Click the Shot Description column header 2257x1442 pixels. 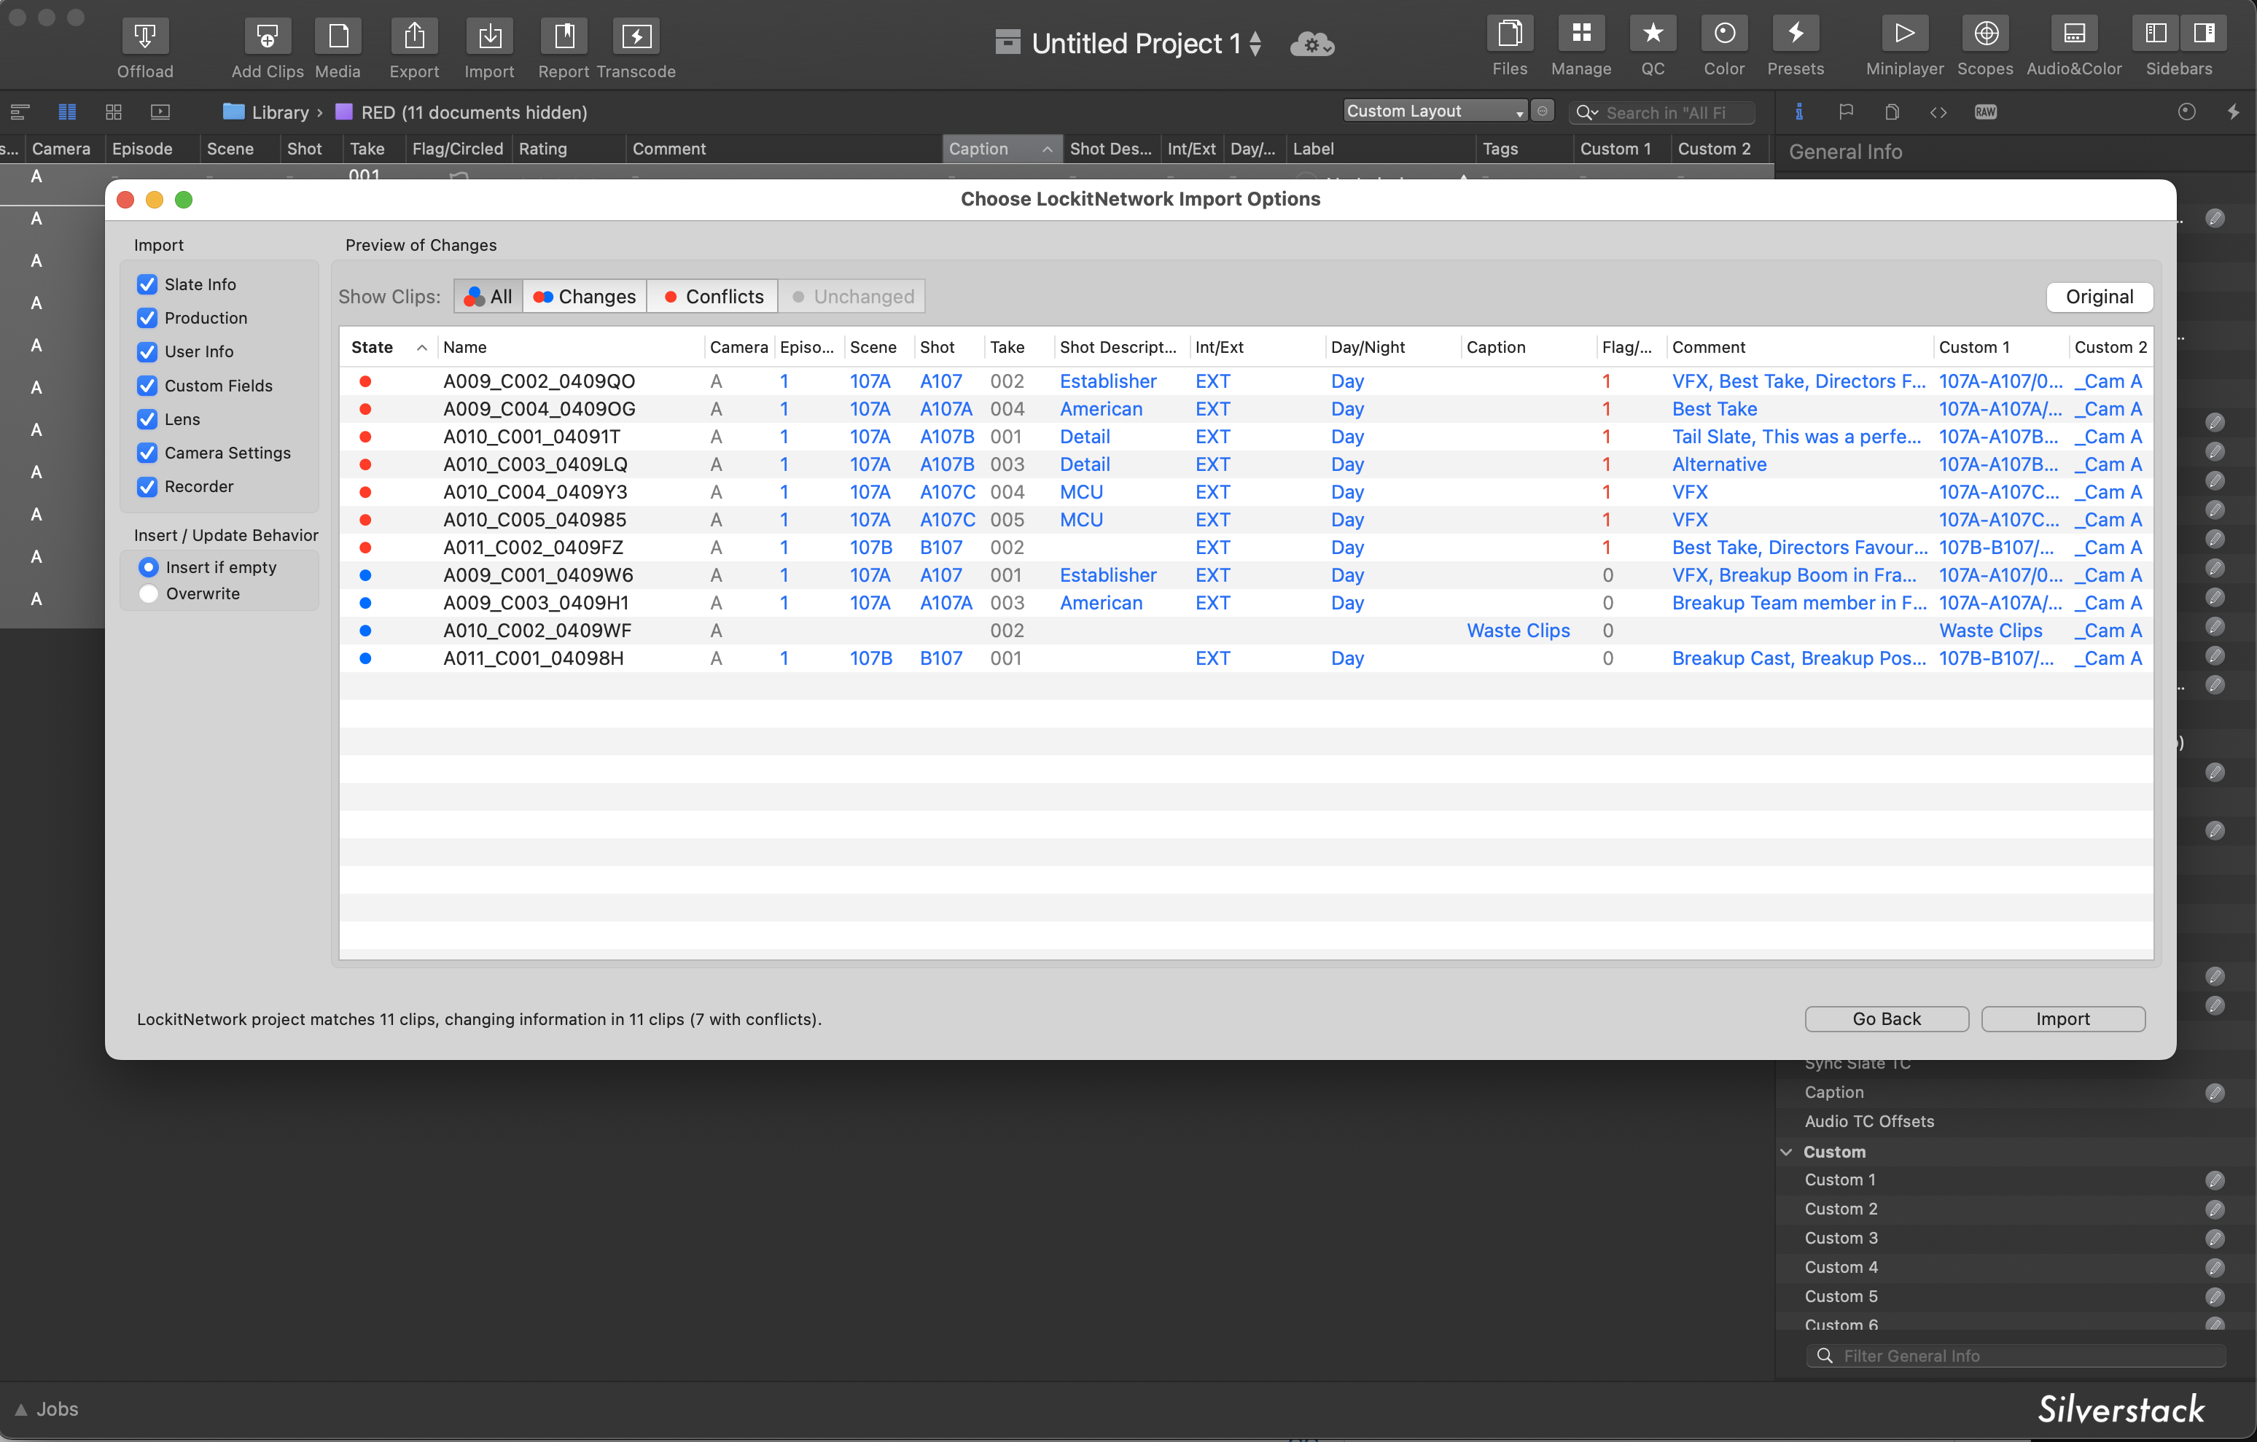click(x=1121, y=347)
